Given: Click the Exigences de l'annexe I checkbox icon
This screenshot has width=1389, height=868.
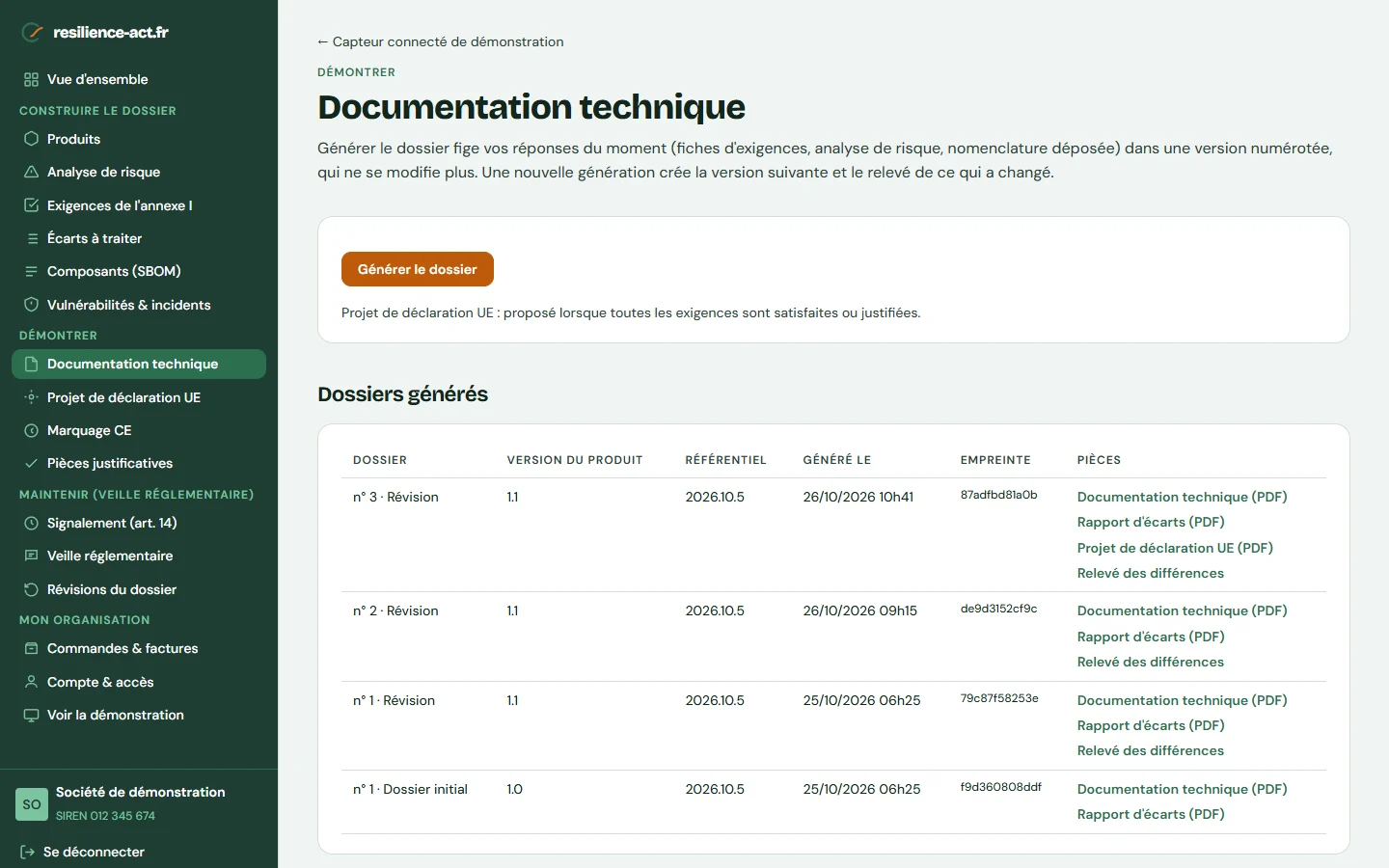Looking at the screenshot, I should click(x=31, y=205).
